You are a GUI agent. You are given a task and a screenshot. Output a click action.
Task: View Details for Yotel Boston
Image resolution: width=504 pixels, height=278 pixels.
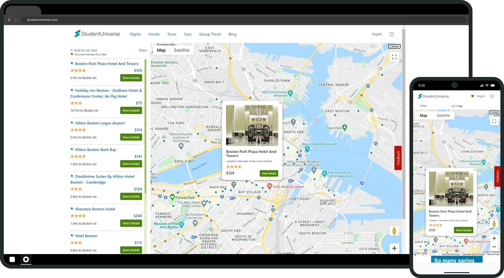click(131, 250)
